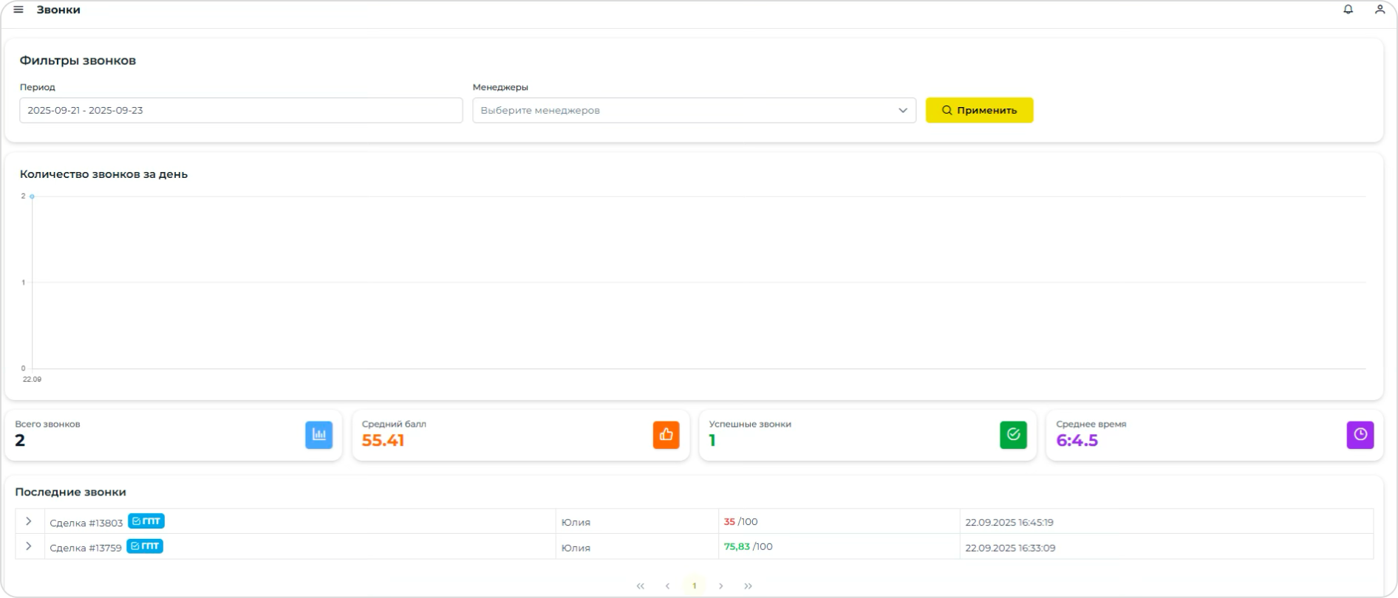Go to the previous page of calls
This screenshot has height=598, width=1398.
point(667,586)
